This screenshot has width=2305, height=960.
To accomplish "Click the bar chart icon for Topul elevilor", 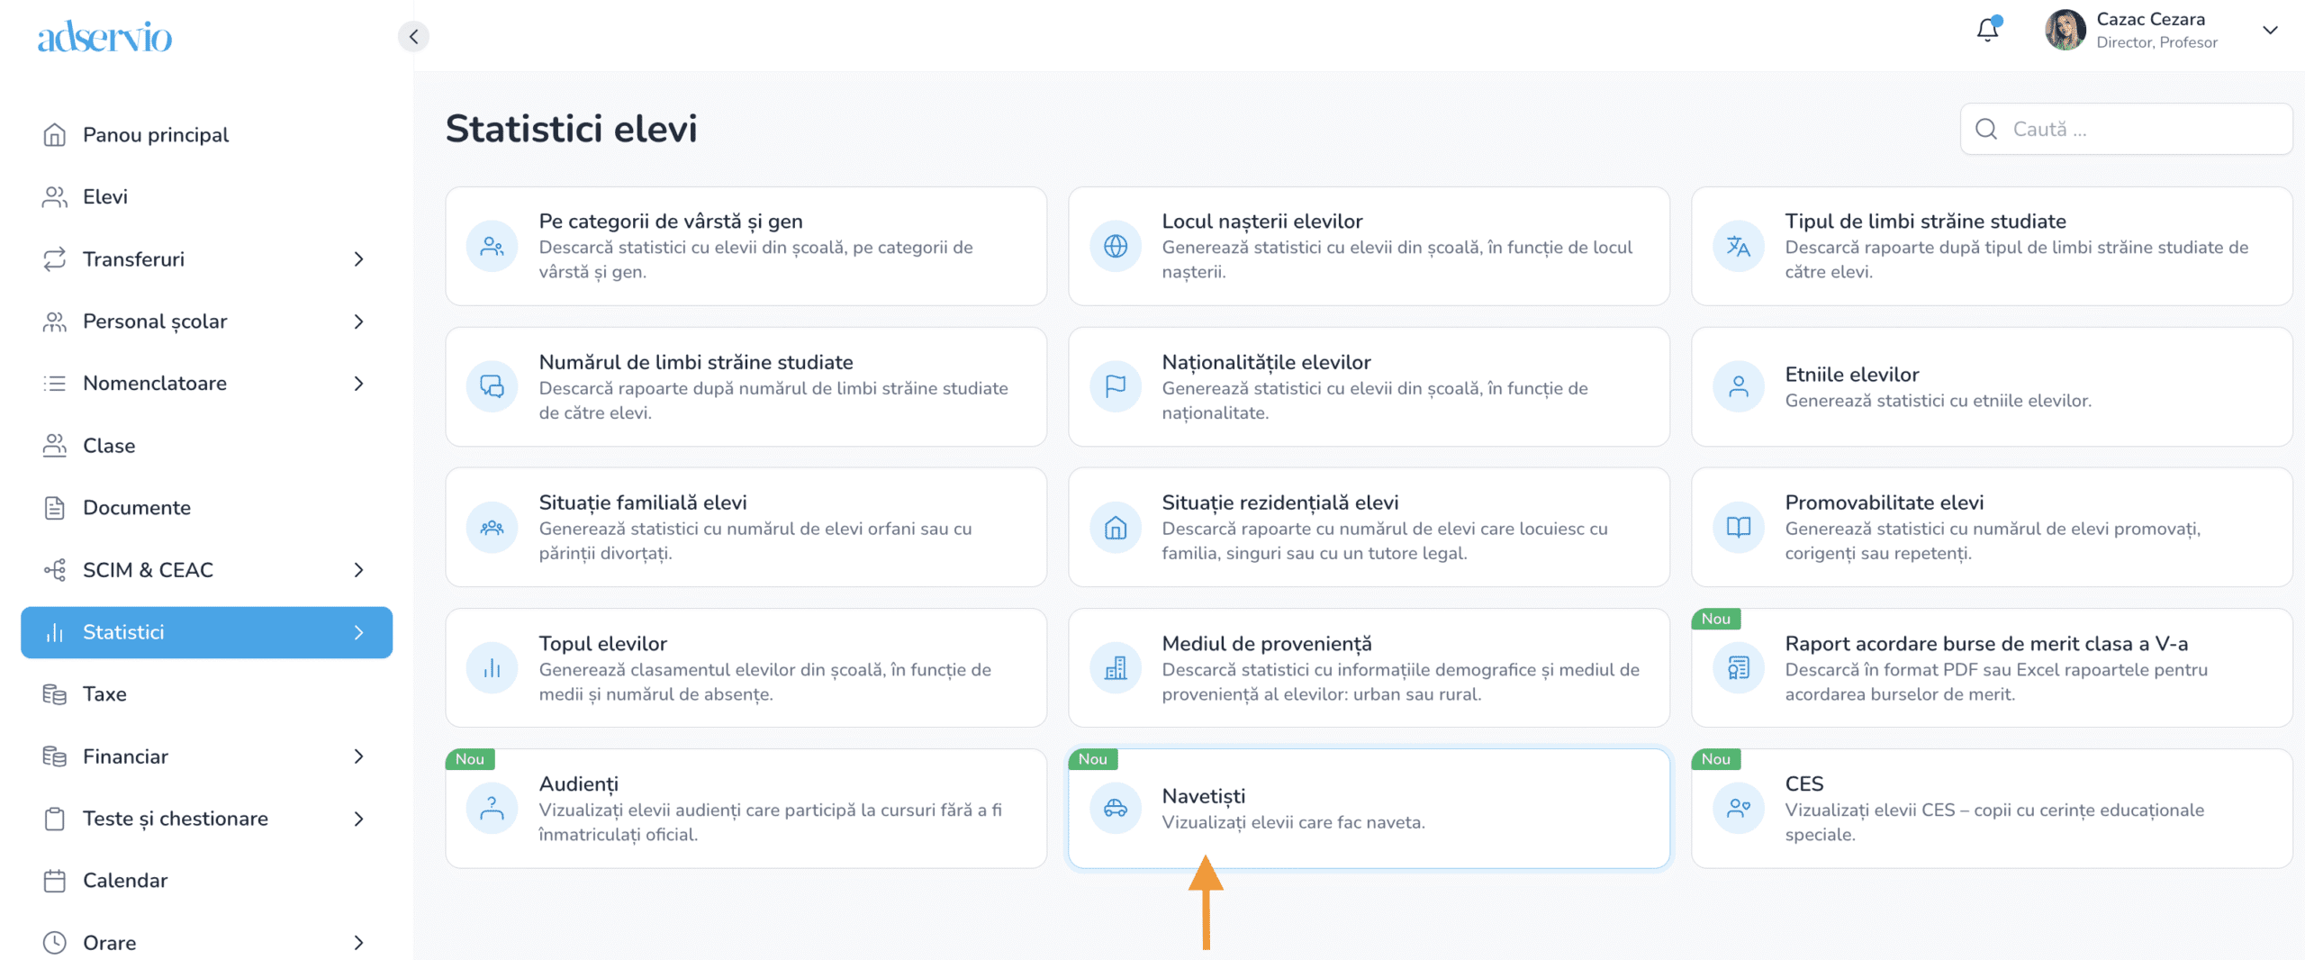I will (492, 668).
